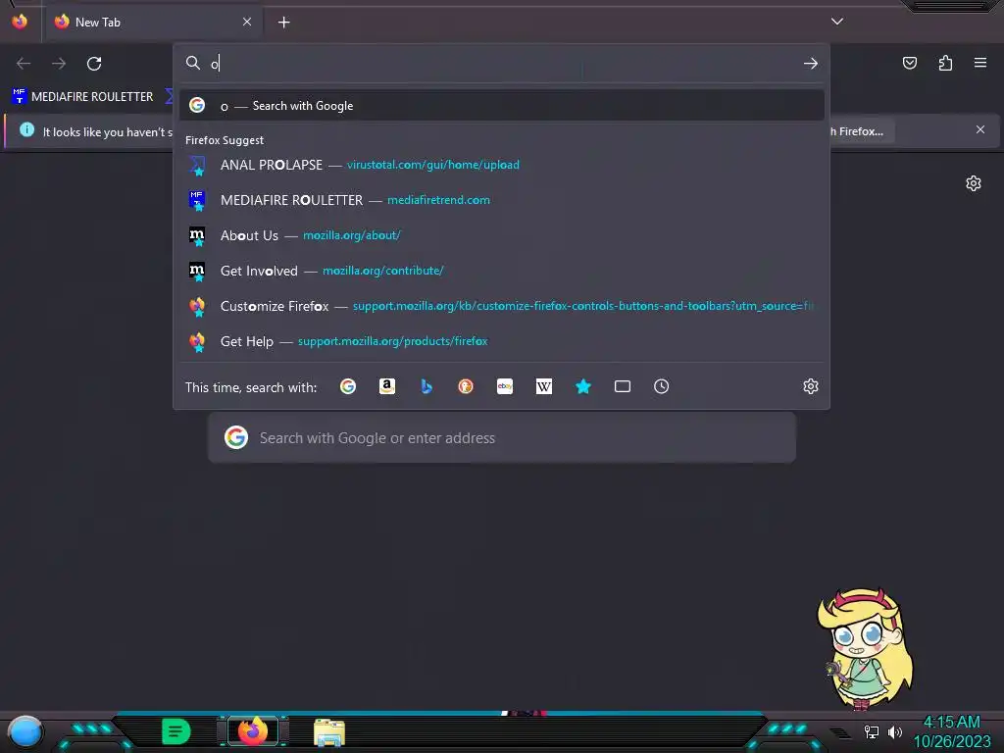Open a new tab with plus button

[x=283, y=23]
